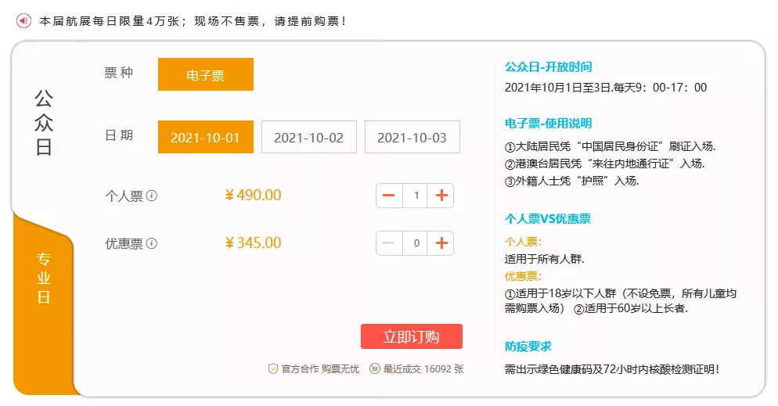Viewport: 778px width, 406px height.
Task: Click 个人票VS优惠票 heading
Action: click(x=548, y=218)
